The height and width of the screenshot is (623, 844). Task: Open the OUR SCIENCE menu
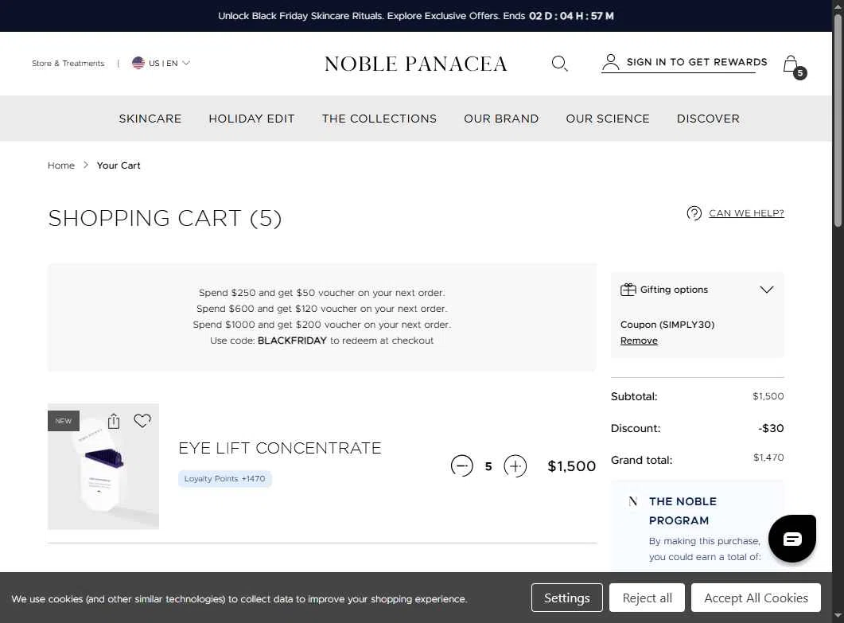pos(608,119)
